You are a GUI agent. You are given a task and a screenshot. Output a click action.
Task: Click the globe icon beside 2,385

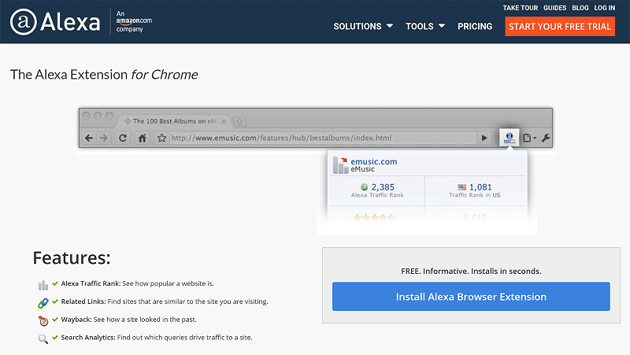click(x=364, y=187)
